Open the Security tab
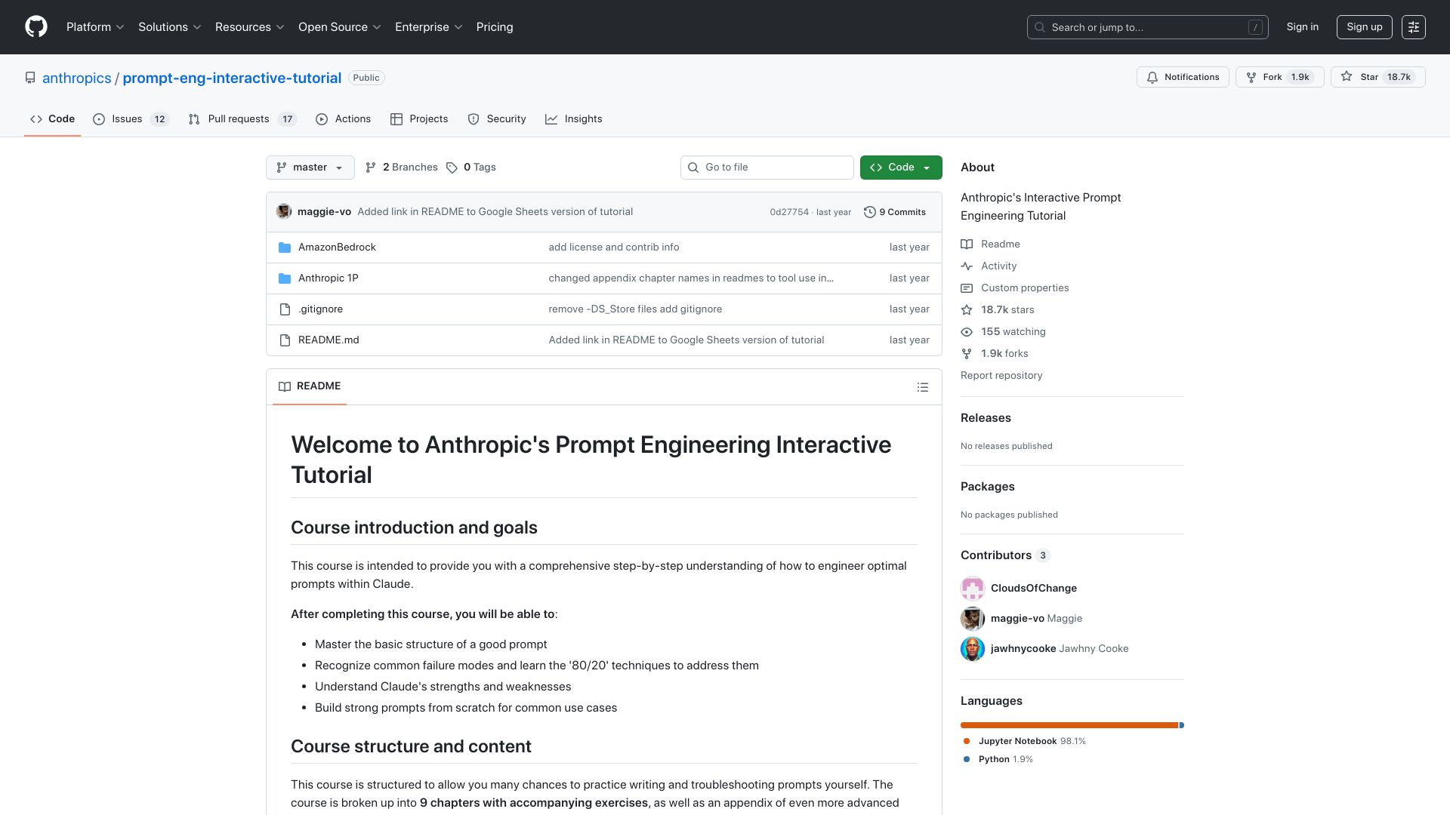 click(497, 119)
